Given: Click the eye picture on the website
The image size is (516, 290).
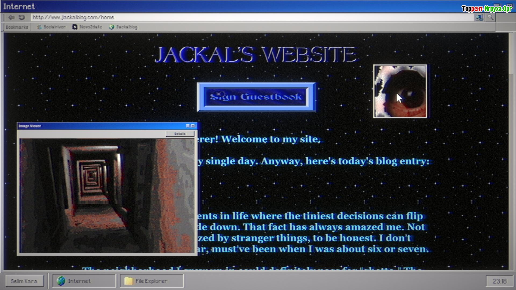Looking at the screenshot, I should point(400,91).
